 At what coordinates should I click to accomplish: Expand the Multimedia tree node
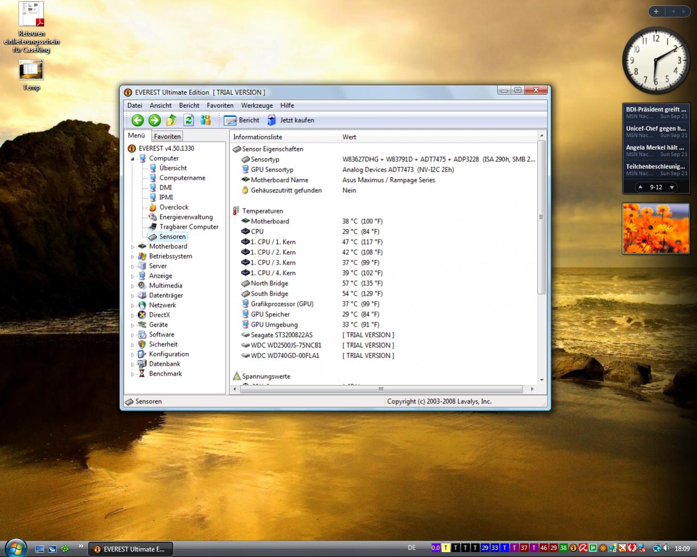[132, 286]
